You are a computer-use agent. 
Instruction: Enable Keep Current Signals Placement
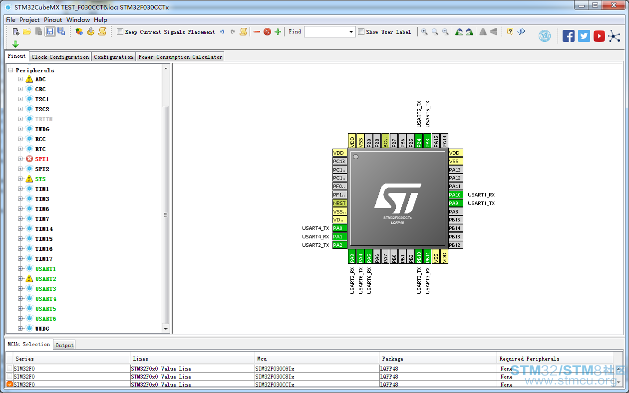coord(120,32)
